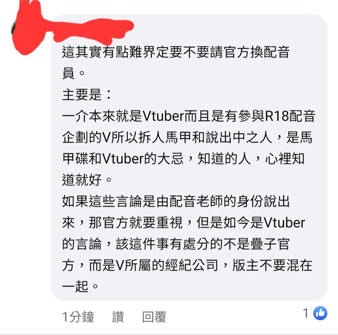Click the phrase 但是如今是Vtuber
The image size is (338, 335).
coord(251,222)
